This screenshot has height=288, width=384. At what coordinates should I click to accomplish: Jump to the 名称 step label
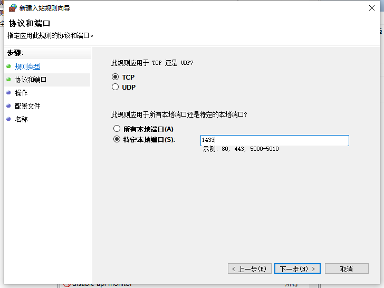(x=22, y=119)
